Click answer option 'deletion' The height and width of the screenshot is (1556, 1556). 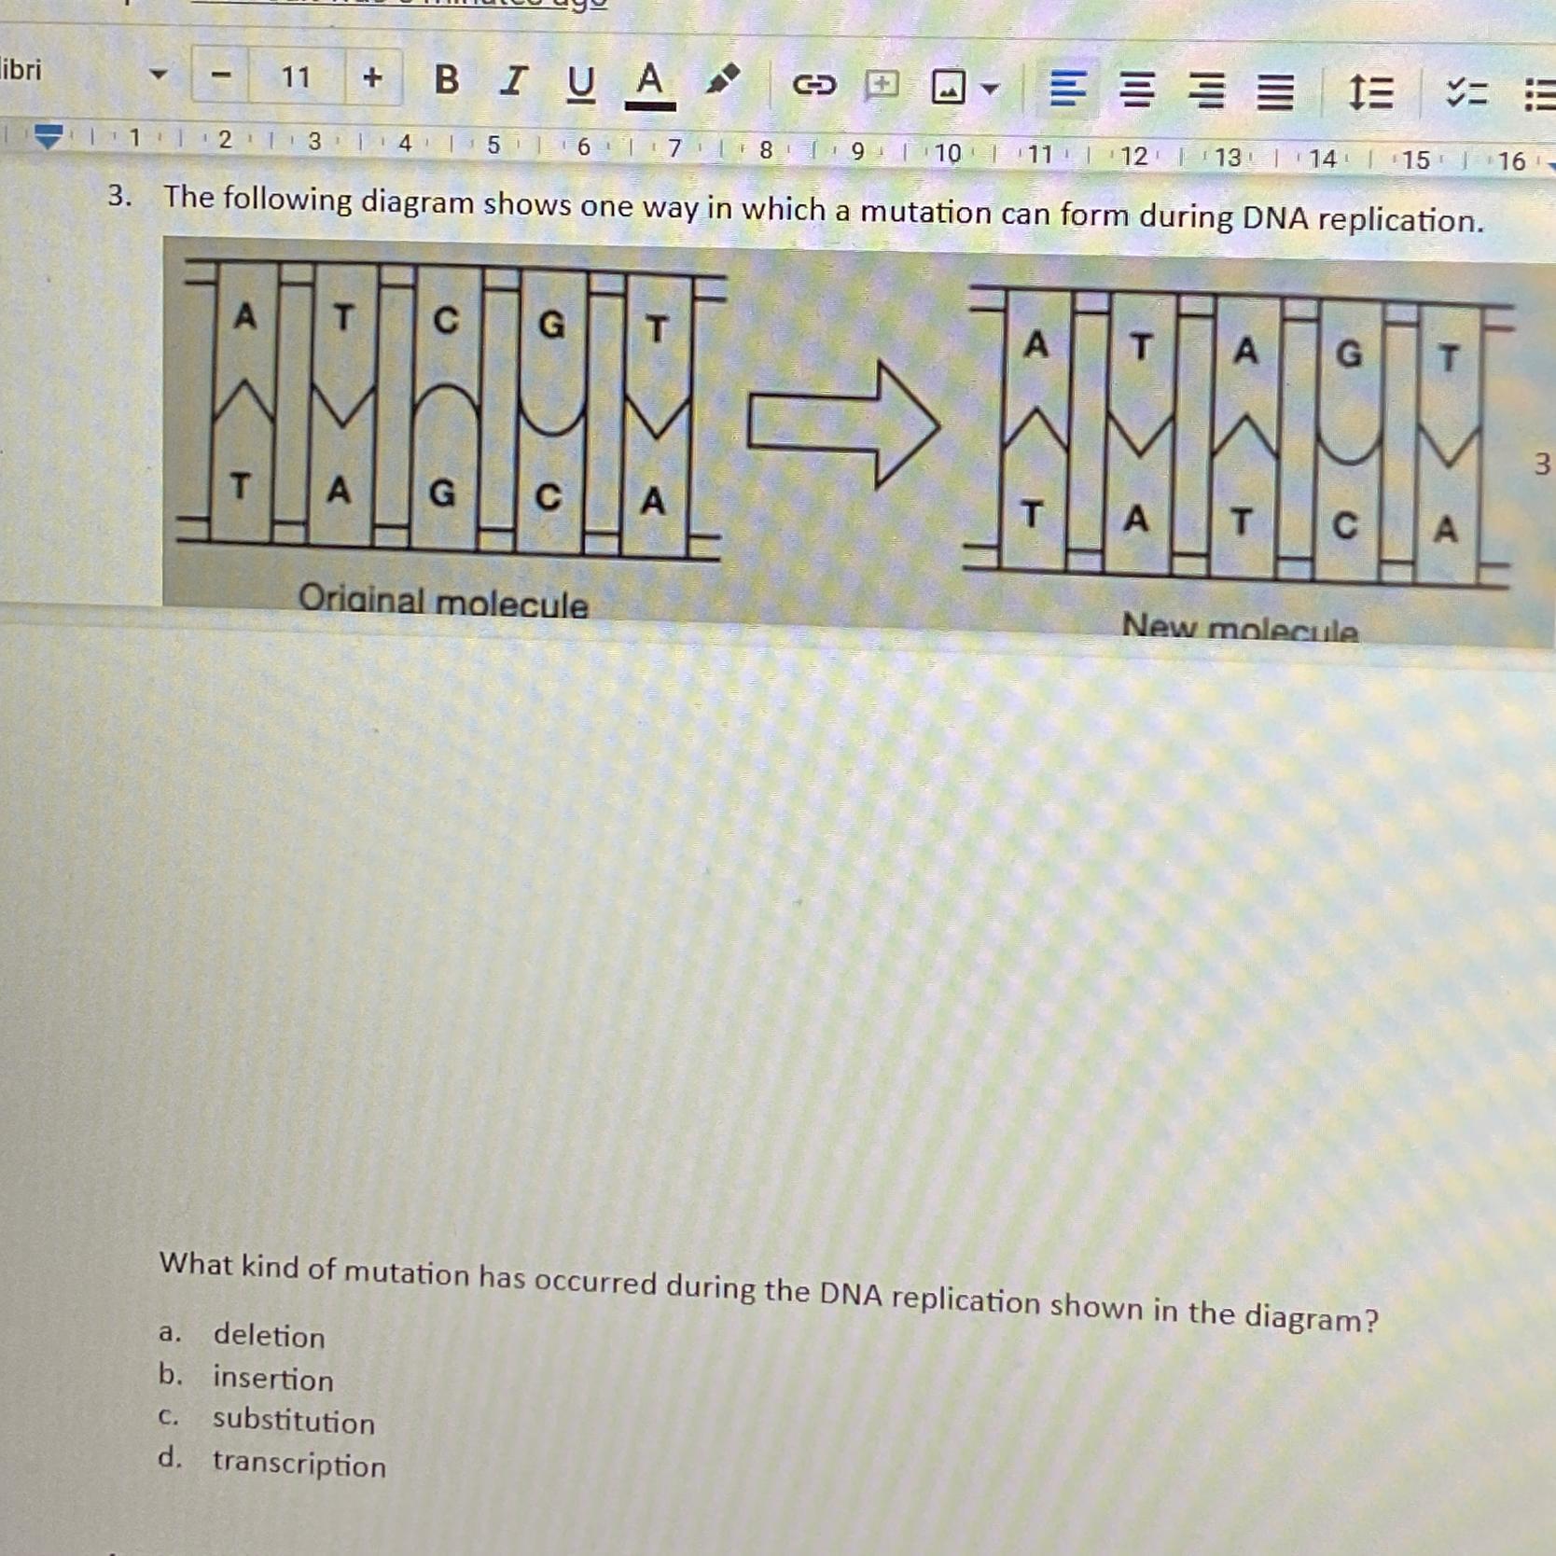[269, 1336]
